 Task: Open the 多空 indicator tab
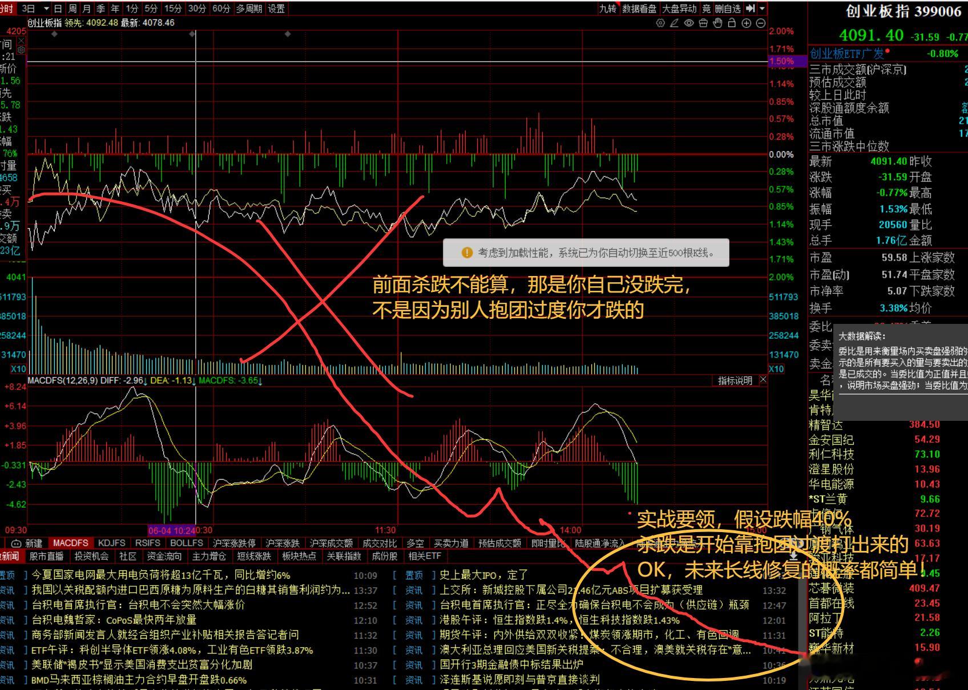pos(415,543)
